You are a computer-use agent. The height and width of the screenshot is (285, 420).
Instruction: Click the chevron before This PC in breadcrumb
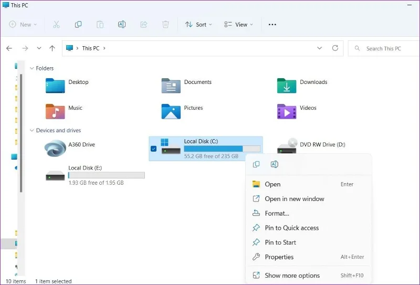(x=77, y=48)
